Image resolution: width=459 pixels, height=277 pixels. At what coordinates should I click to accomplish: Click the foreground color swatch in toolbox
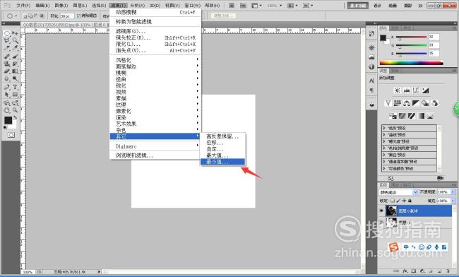(x=8, y=120)
